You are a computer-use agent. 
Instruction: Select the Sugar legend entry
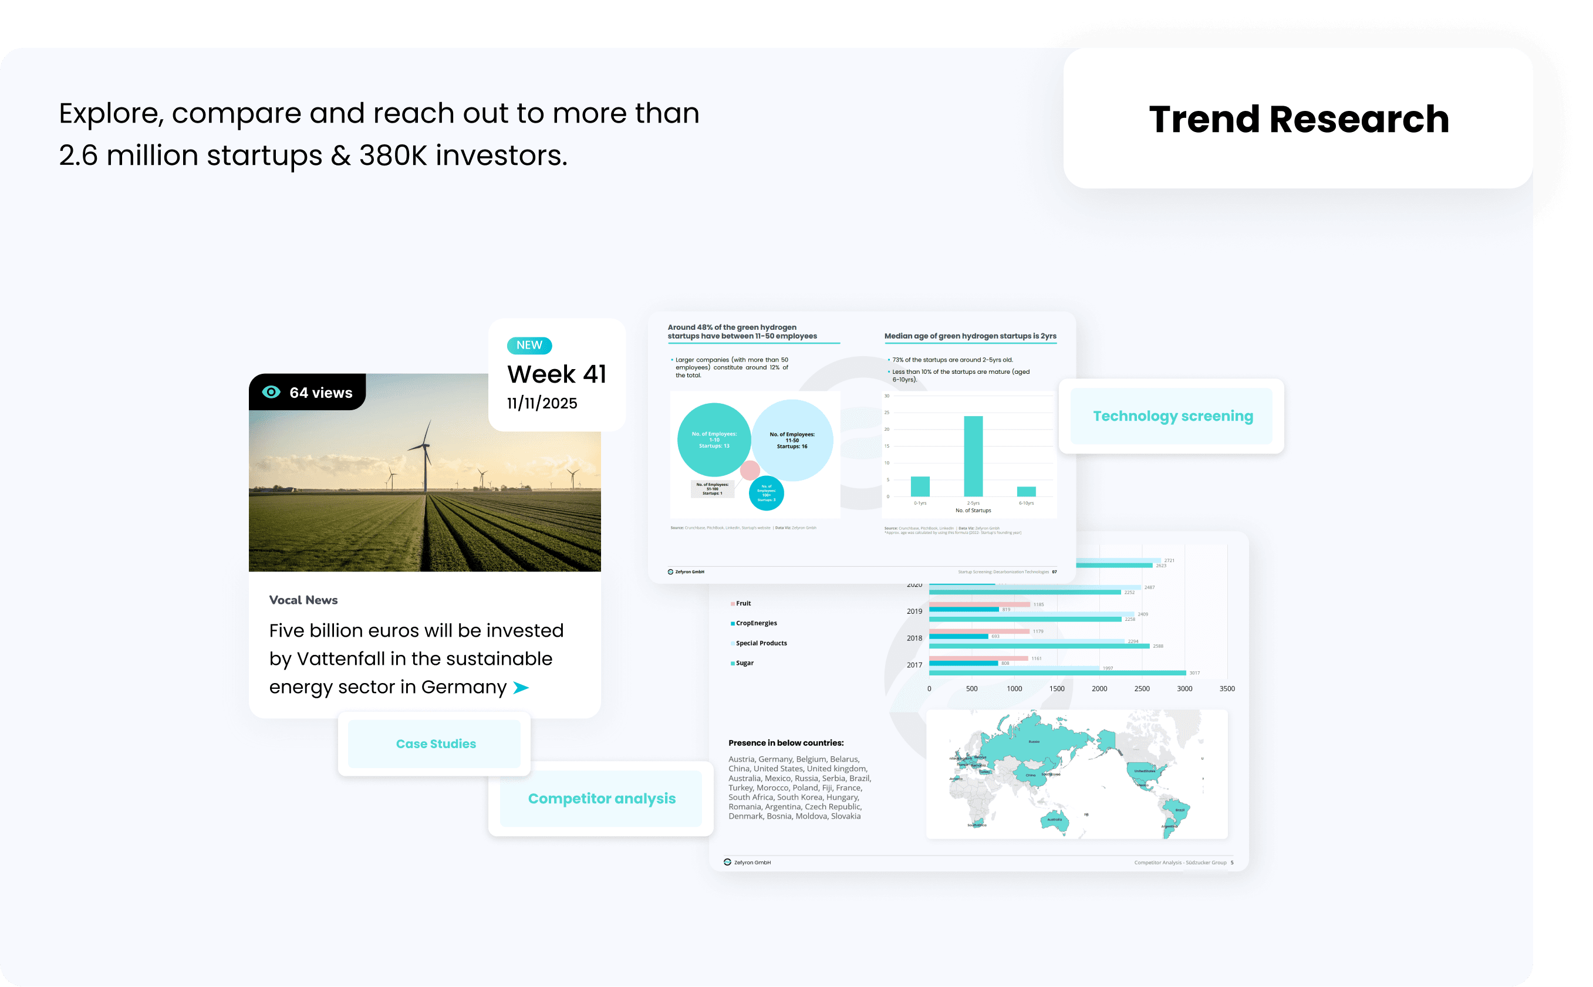pyautogui.click(x=744, y=663)
